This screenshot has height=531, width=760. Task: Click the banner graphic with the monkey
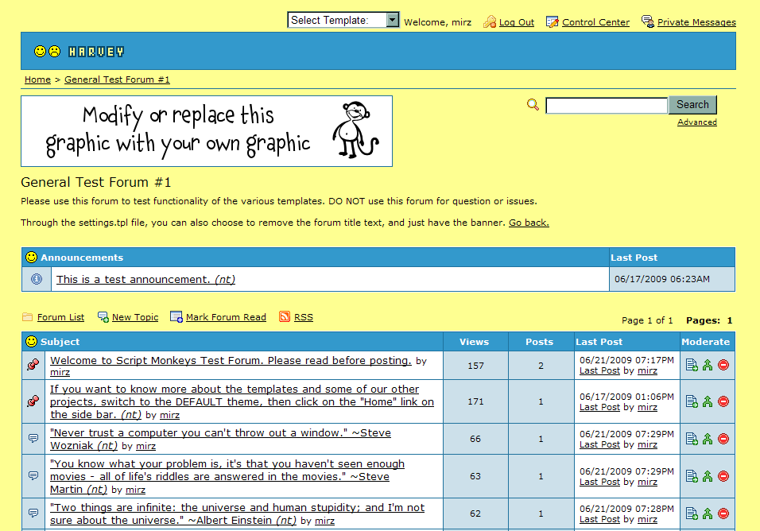pos(207,131)
